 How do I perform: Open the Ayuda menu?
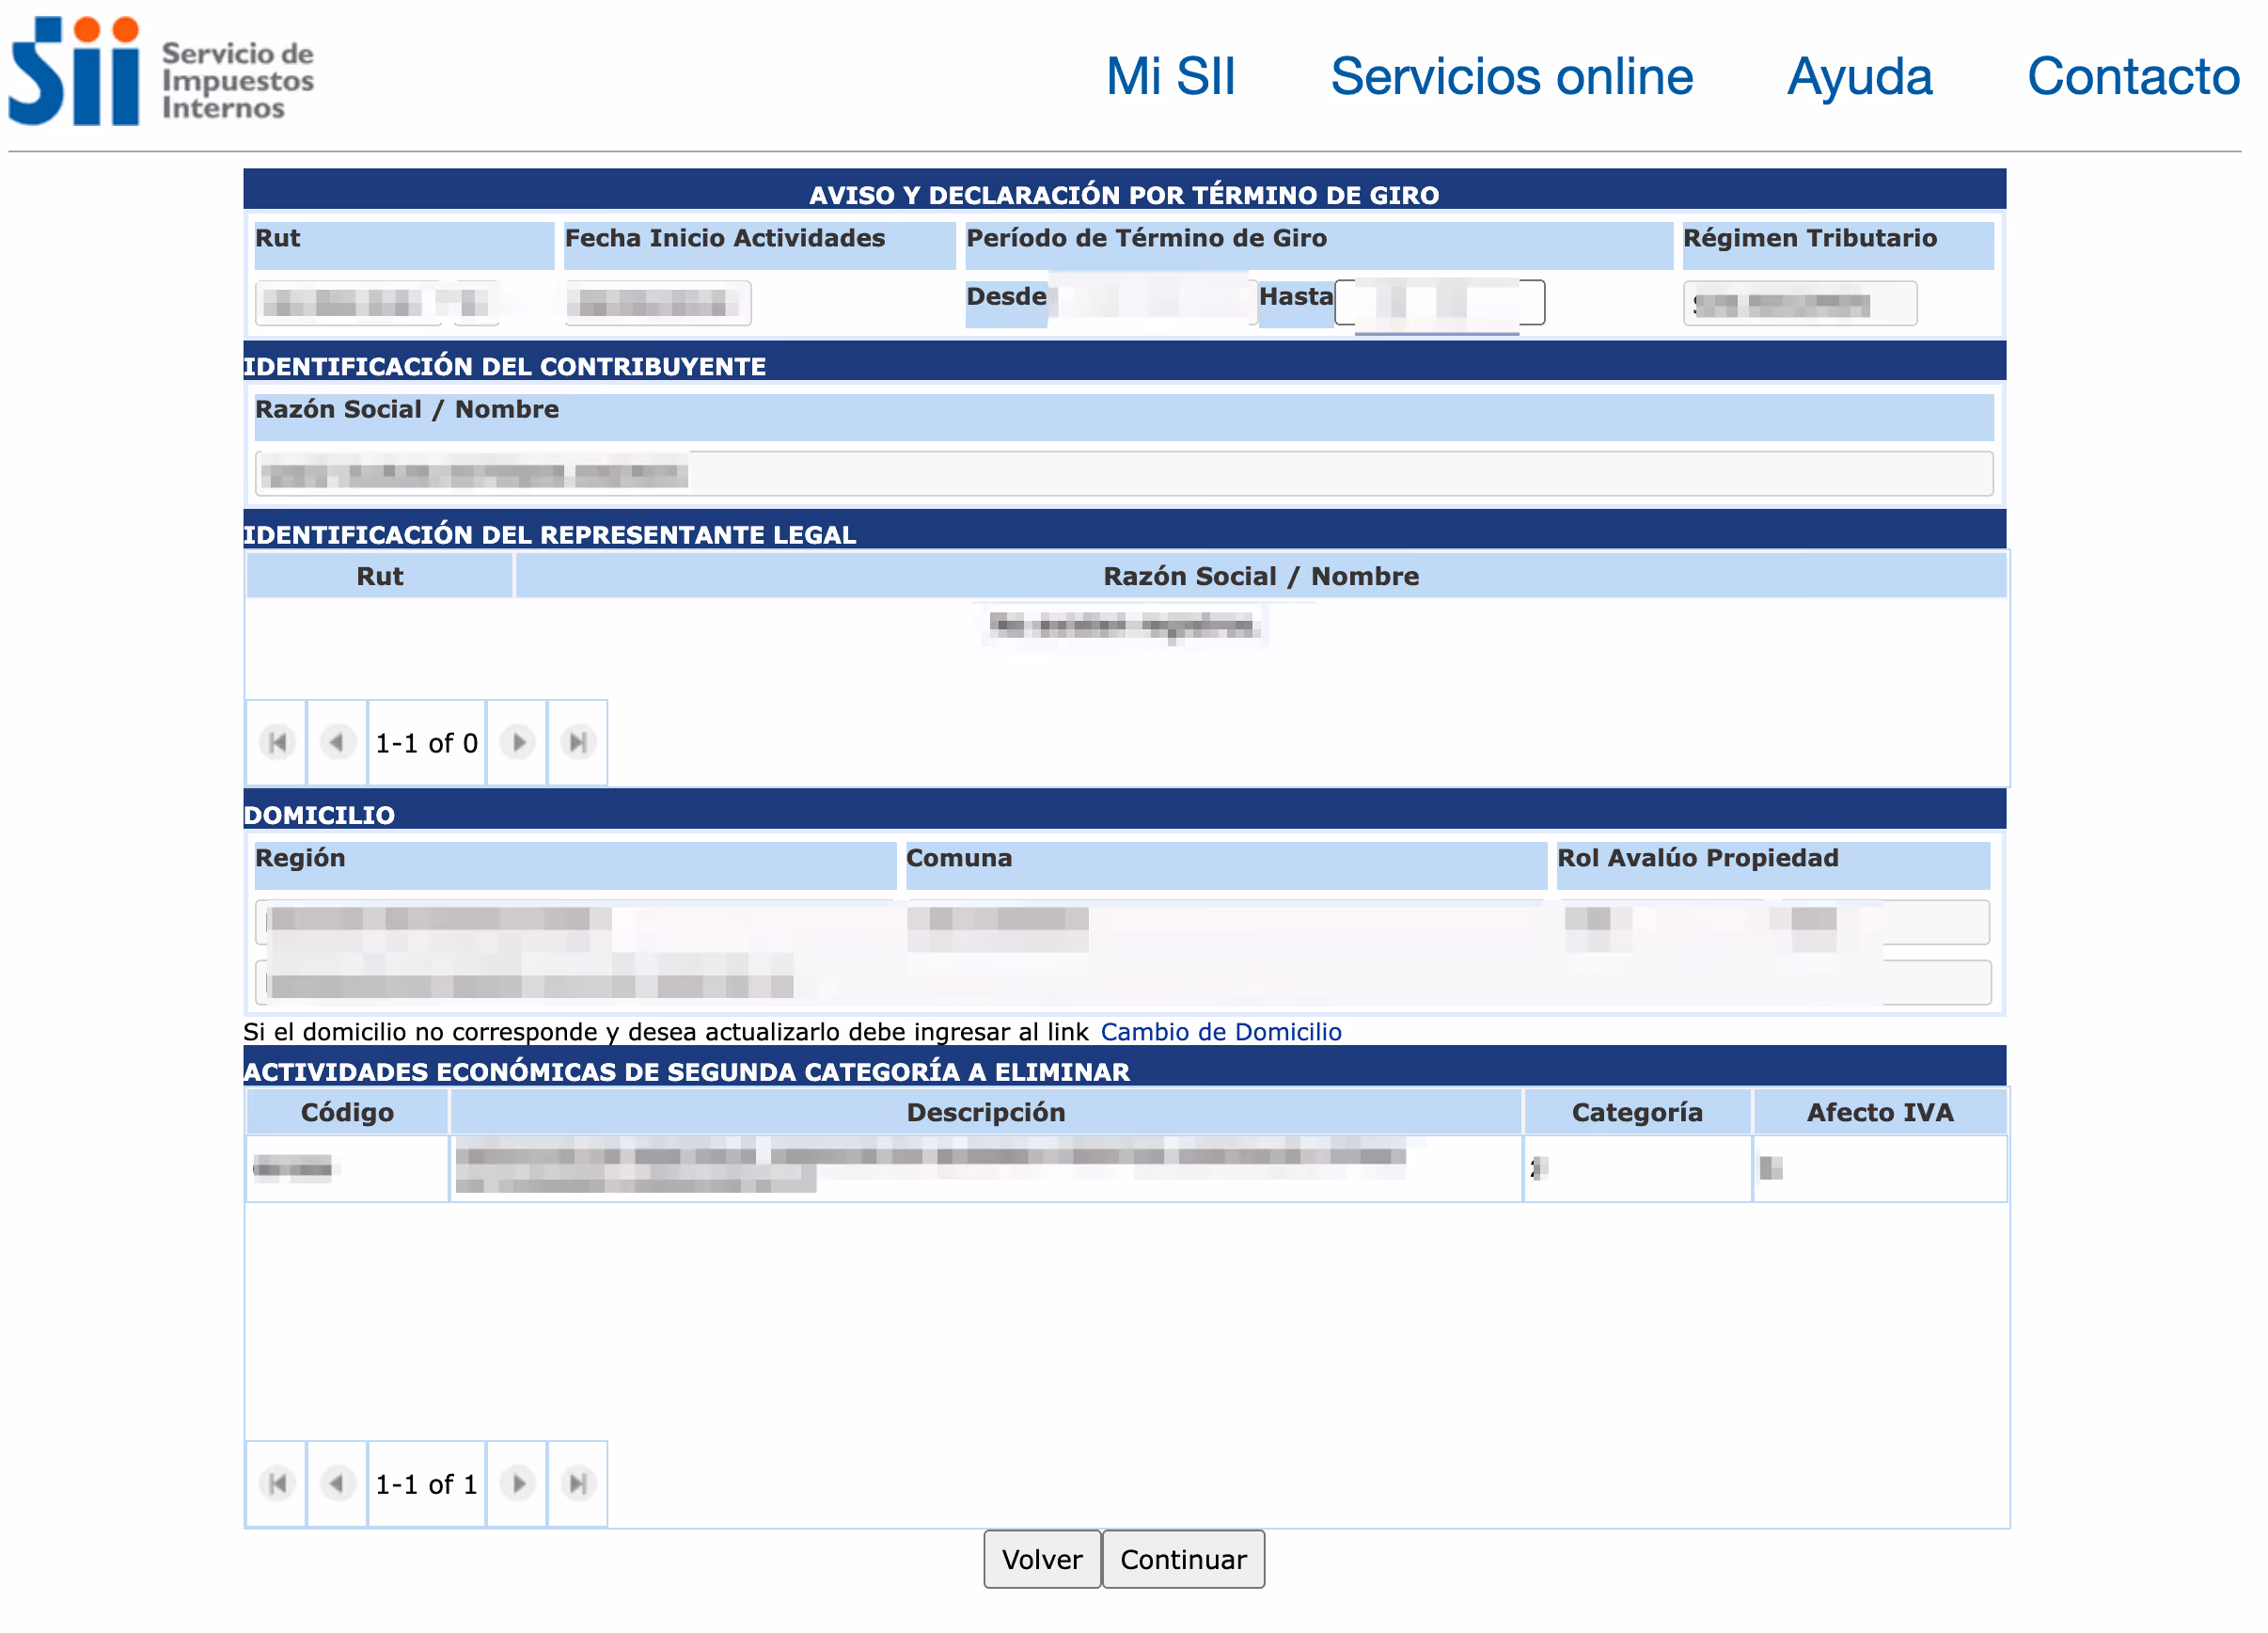[x=1859, y=77]
